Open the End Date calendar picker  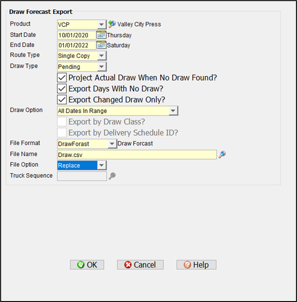[101, 45]
